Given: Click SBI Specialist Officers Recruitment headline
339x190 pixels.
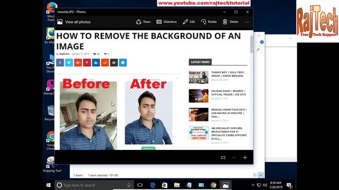Looking at the screenshot, I should 229,134.
